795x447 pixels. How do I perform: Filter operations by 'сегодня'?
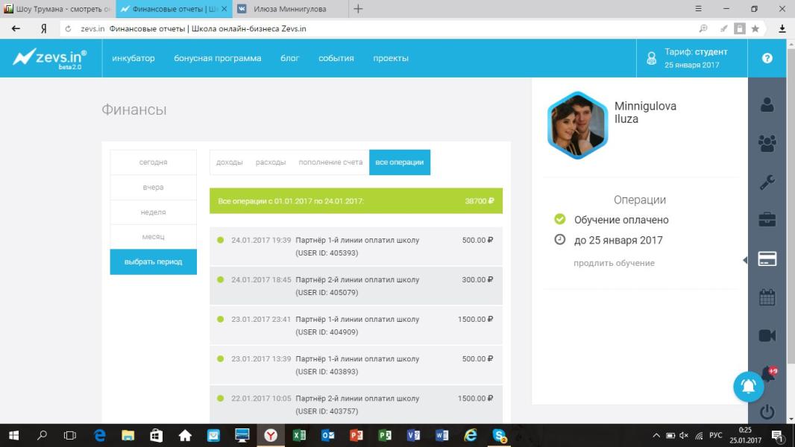click(153, 162)
